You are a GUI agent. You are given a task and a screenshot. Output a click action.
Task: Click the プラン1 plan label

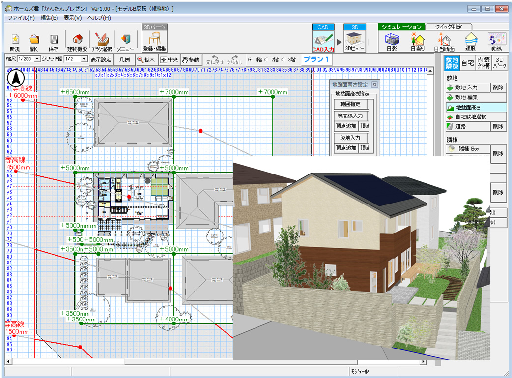click(x=316, y=59)
